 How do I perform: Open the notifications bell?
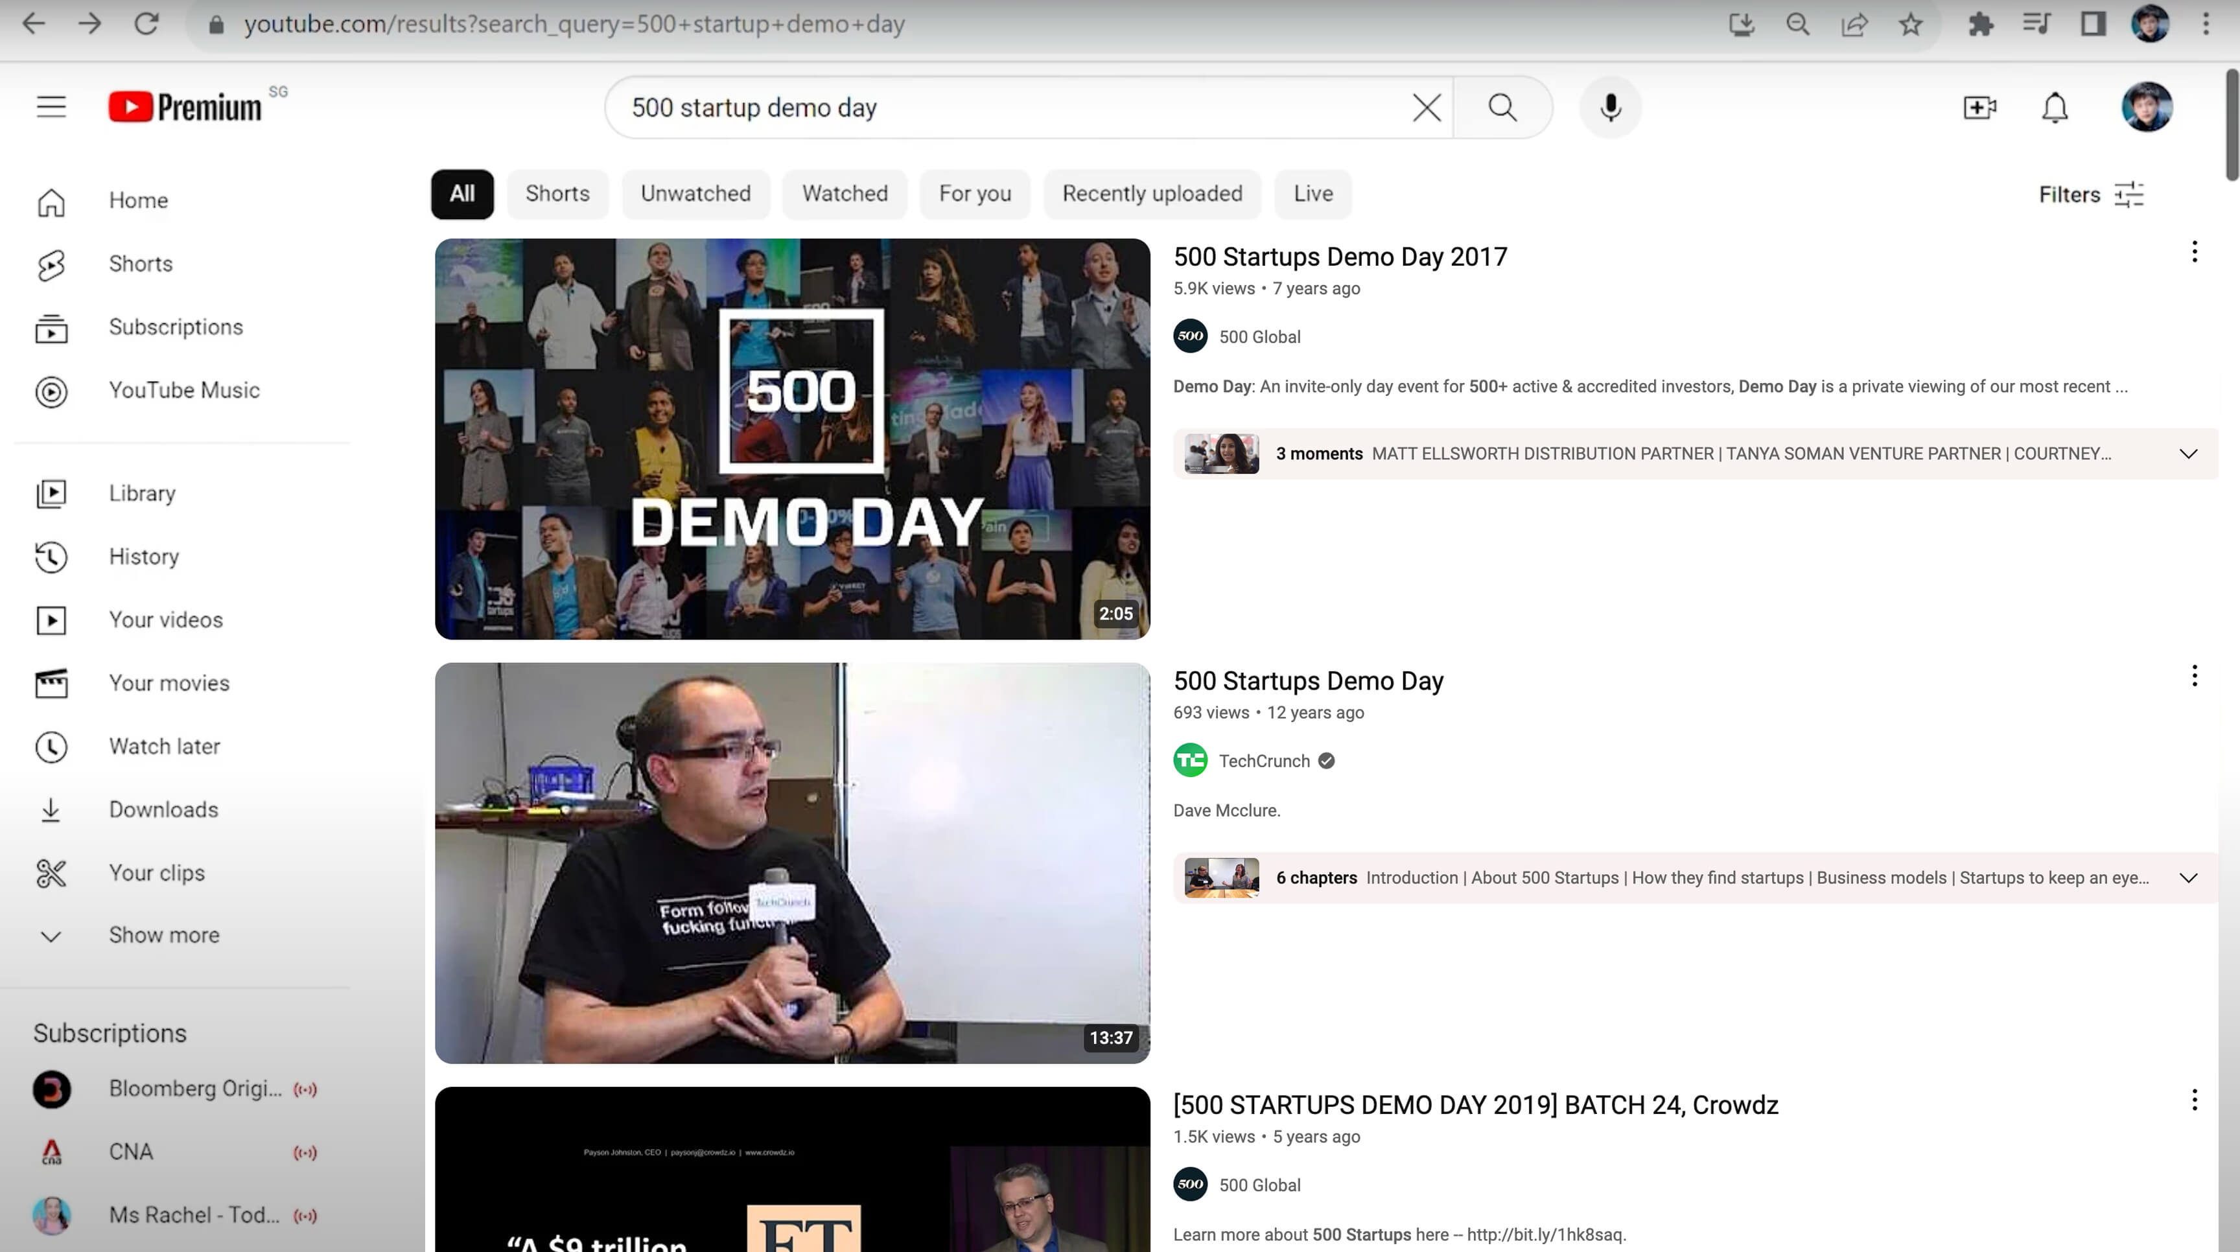click(x=2054, y=108)
